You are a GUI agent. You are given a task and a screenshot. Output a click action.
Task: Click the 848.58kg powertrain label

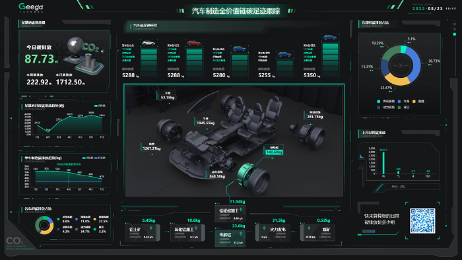217,174
